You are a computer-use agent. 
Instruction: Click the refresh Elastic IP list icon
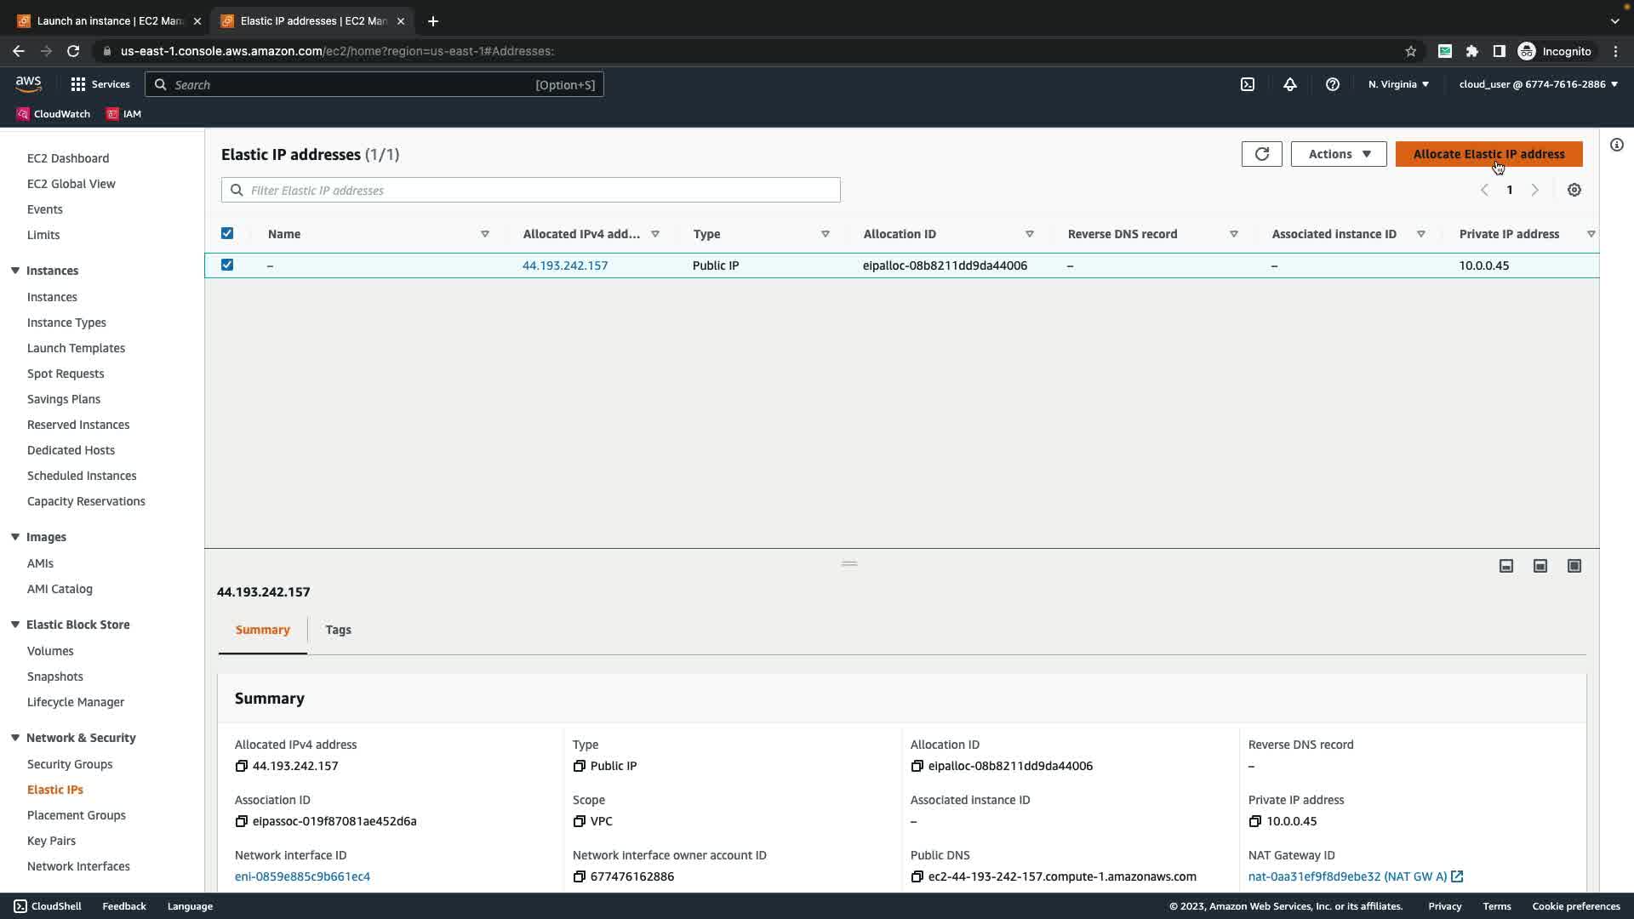[1261, 154]
